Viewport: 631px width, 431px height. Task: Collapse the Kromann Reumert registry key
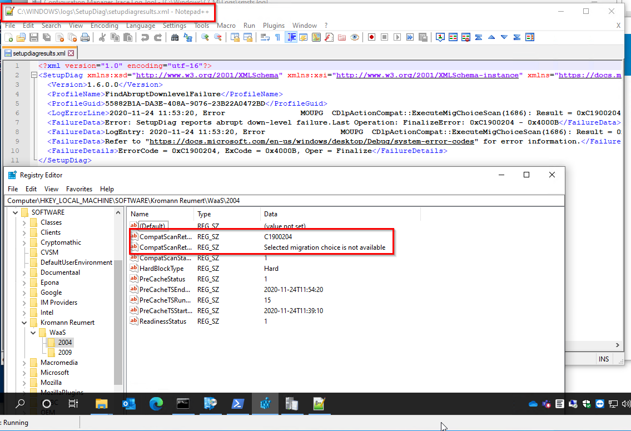(24, 323)
